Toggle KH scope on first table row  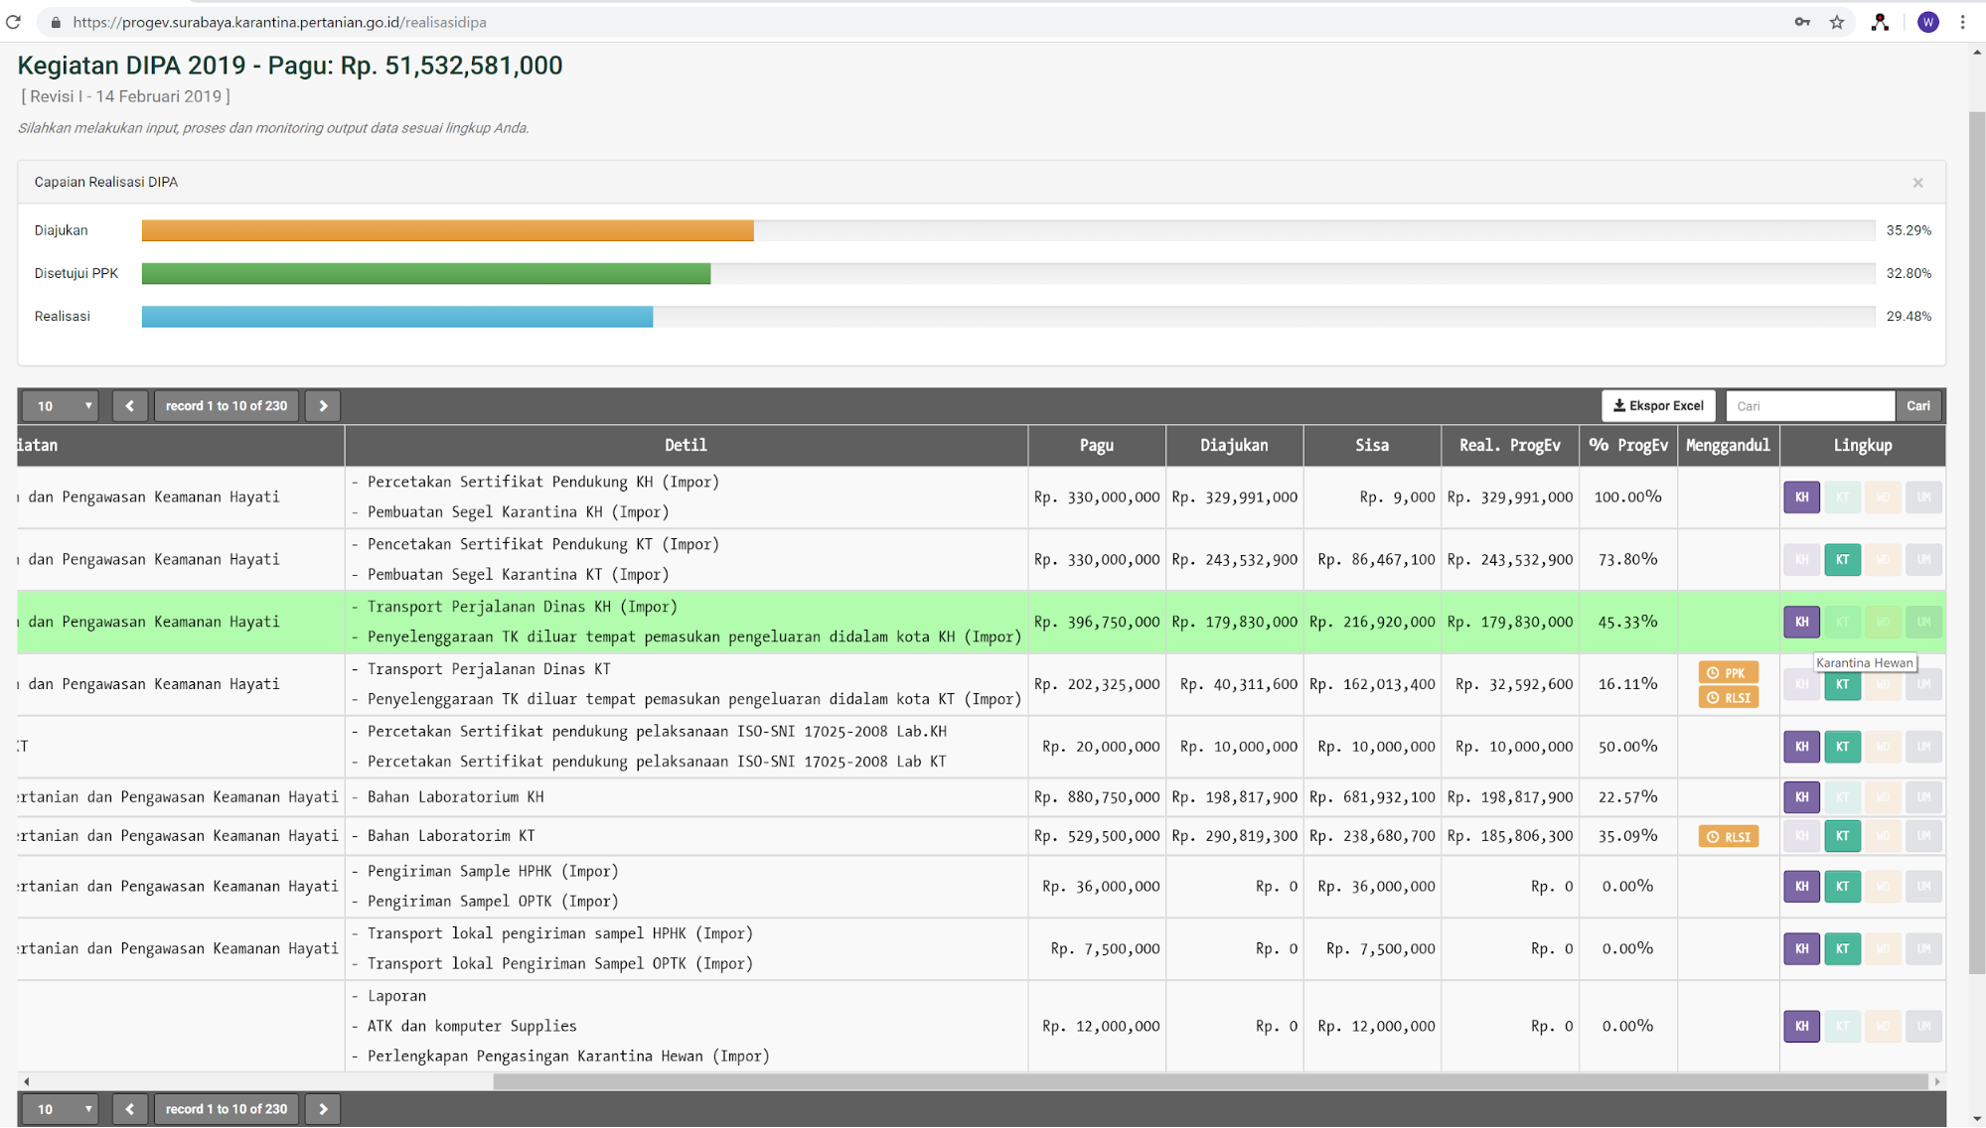(x=1801, y=497)
